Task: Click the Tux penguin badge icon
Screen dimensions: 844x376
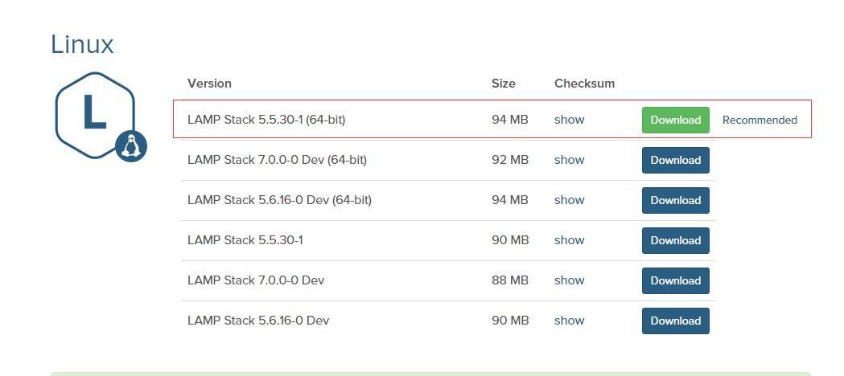Action: pos(131,145)
